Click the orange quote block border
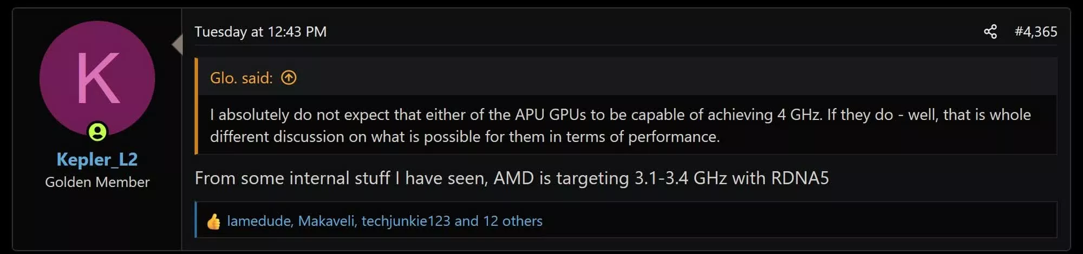 (x=197, y=106)
